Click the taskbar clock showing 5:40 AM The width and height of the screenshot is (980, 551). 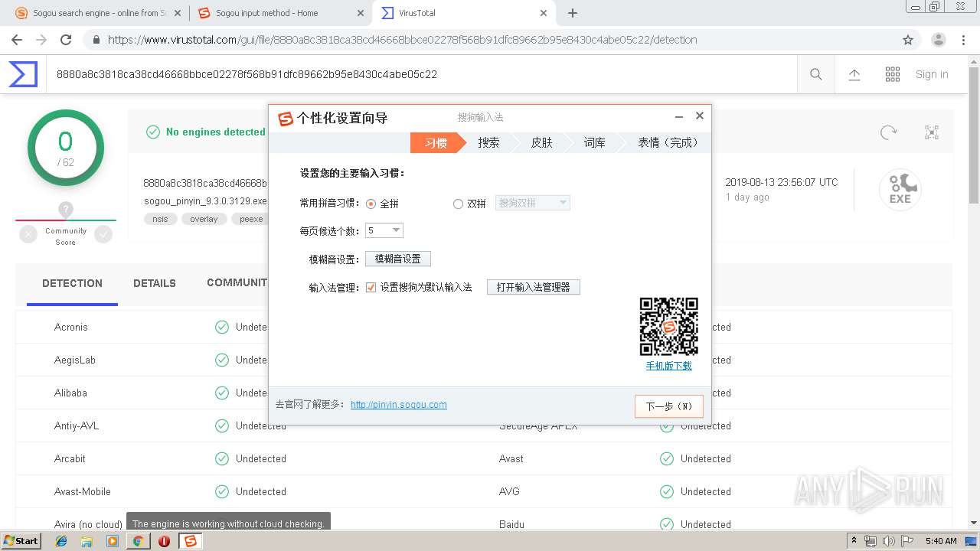(x=941, y=541)
